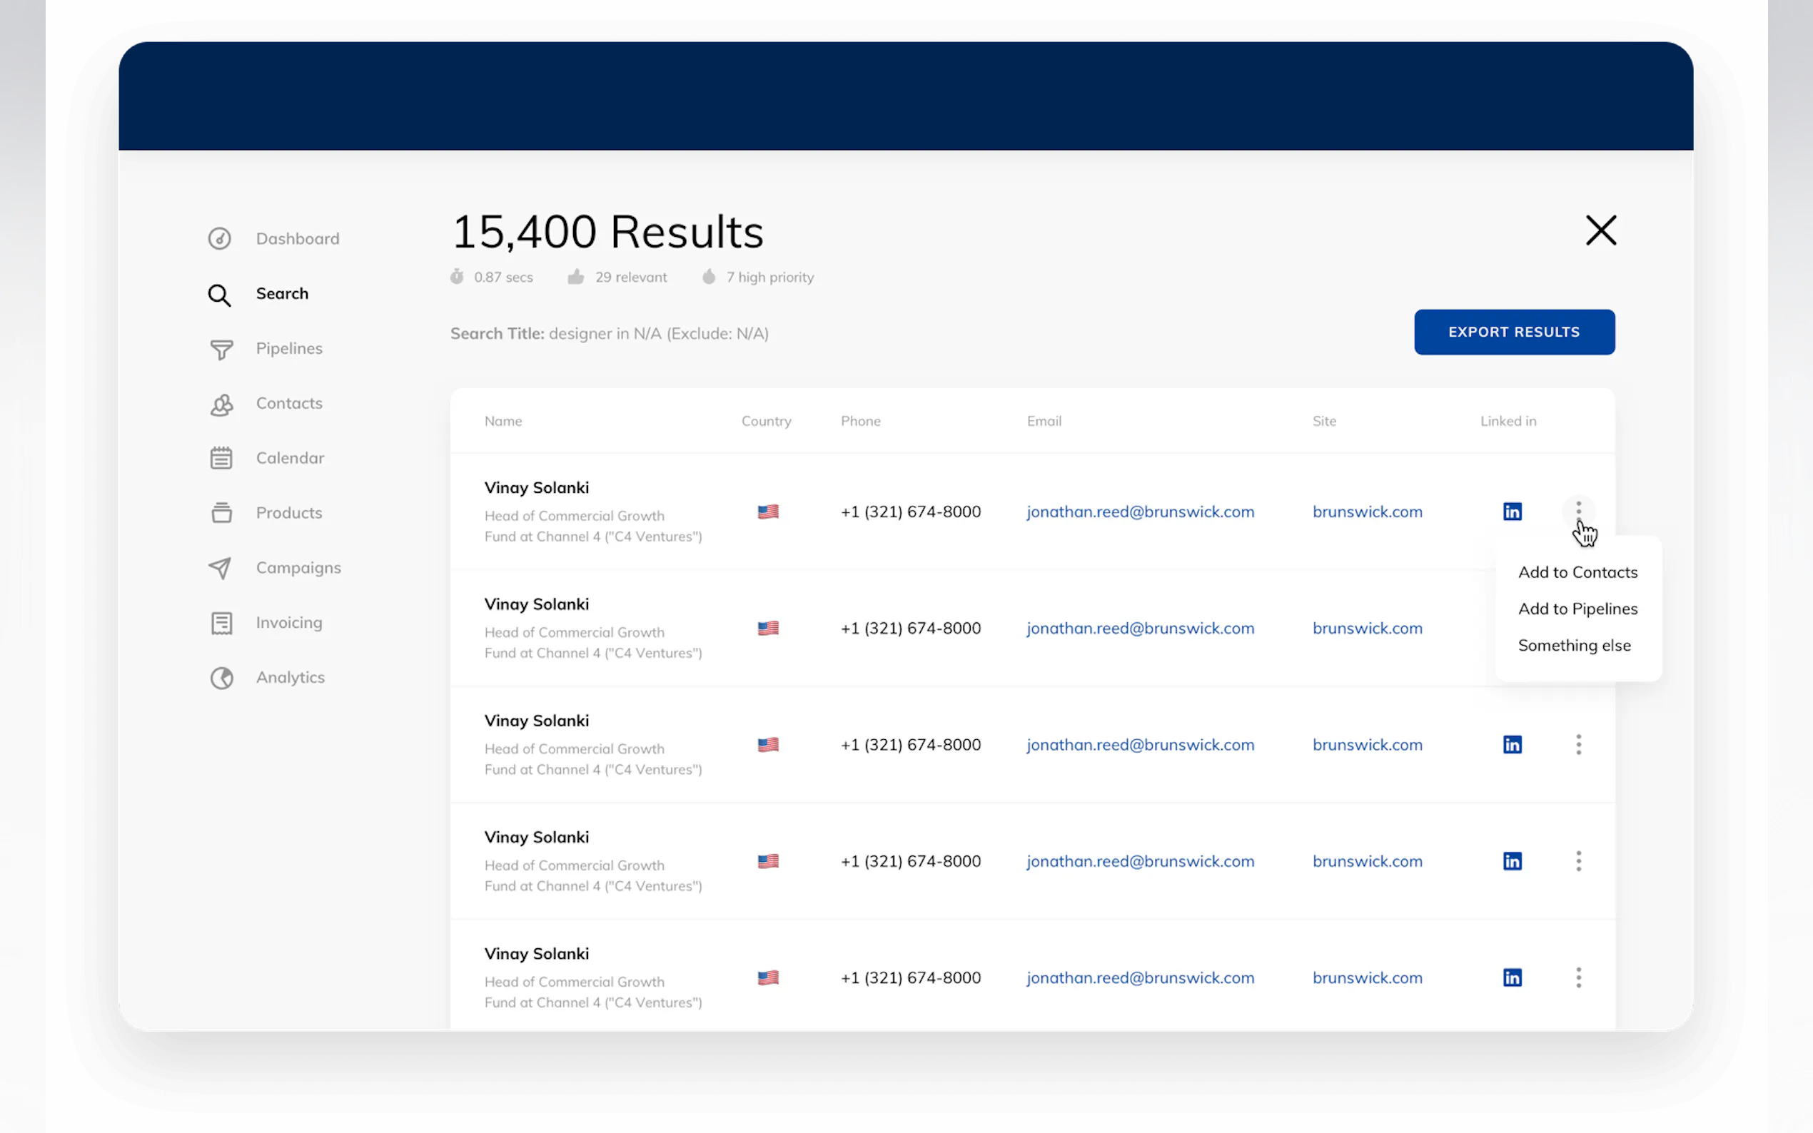Open the LinkedIn profile in third row
1813x1133 pixels.
coord(1512,745)
